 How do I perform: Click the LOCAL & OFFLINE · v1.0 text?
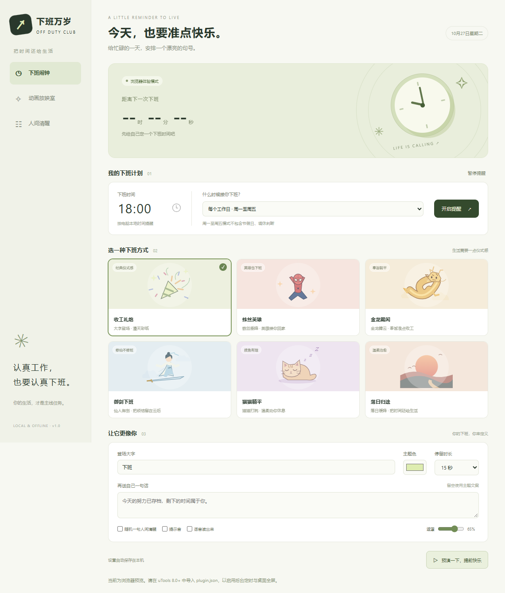coord(37,426)
